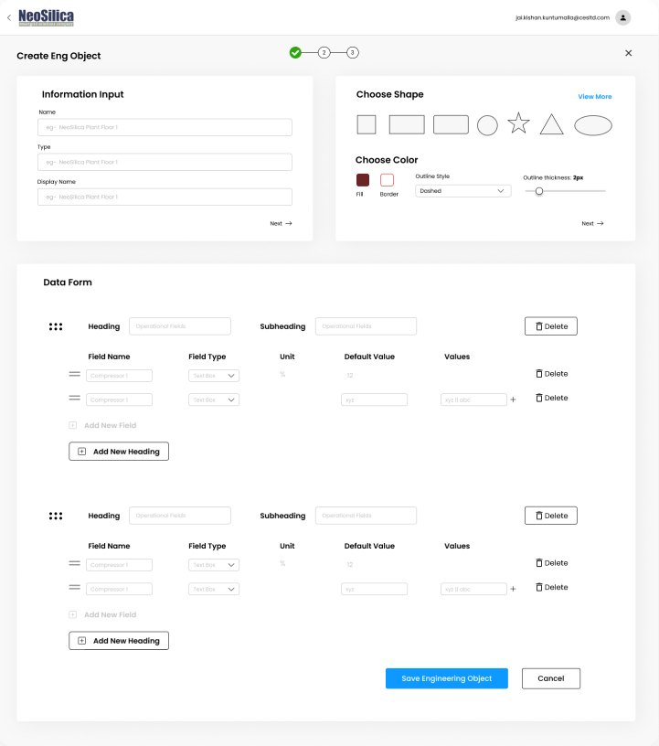Click View More shapes link

(595, 97)
